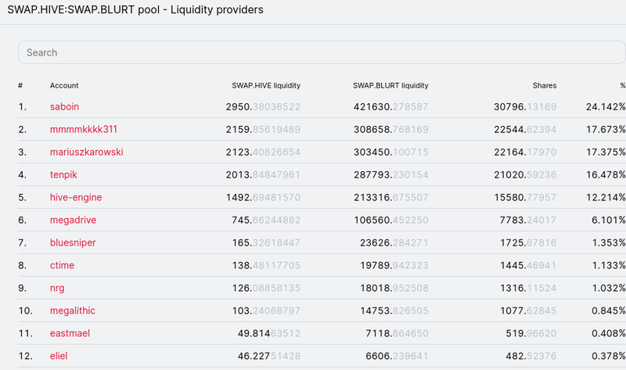The image size is (626, 370).
Task: Open the nrg account link
Action: [x=58, y=288]
